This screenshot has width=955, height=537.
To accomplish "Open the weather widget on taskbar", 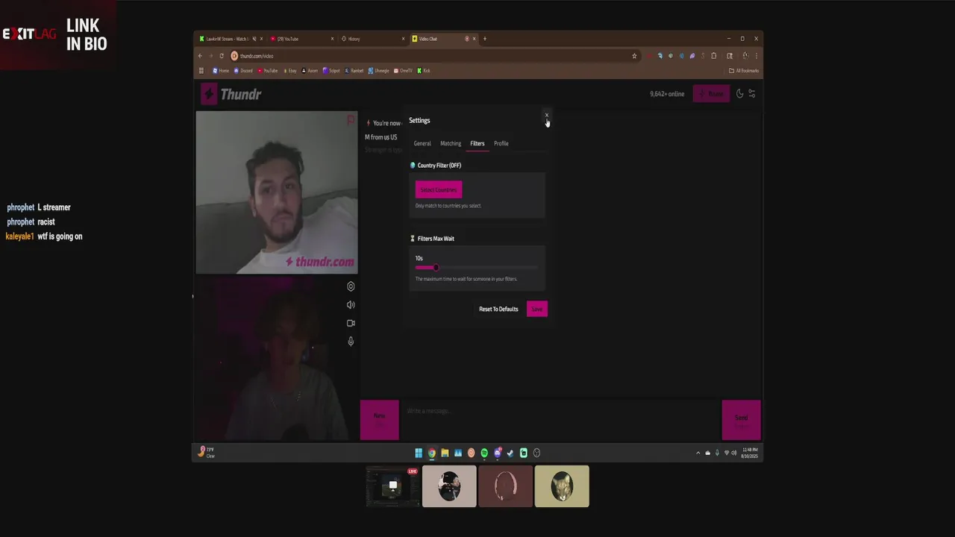I will pyautogui.click(x=206, y=452).
